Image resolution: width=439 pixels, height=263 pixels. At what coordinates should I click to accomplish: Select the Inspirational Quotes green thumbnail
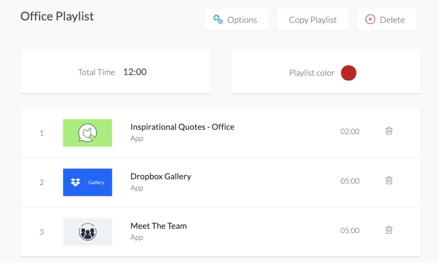[x=88, y=133]
